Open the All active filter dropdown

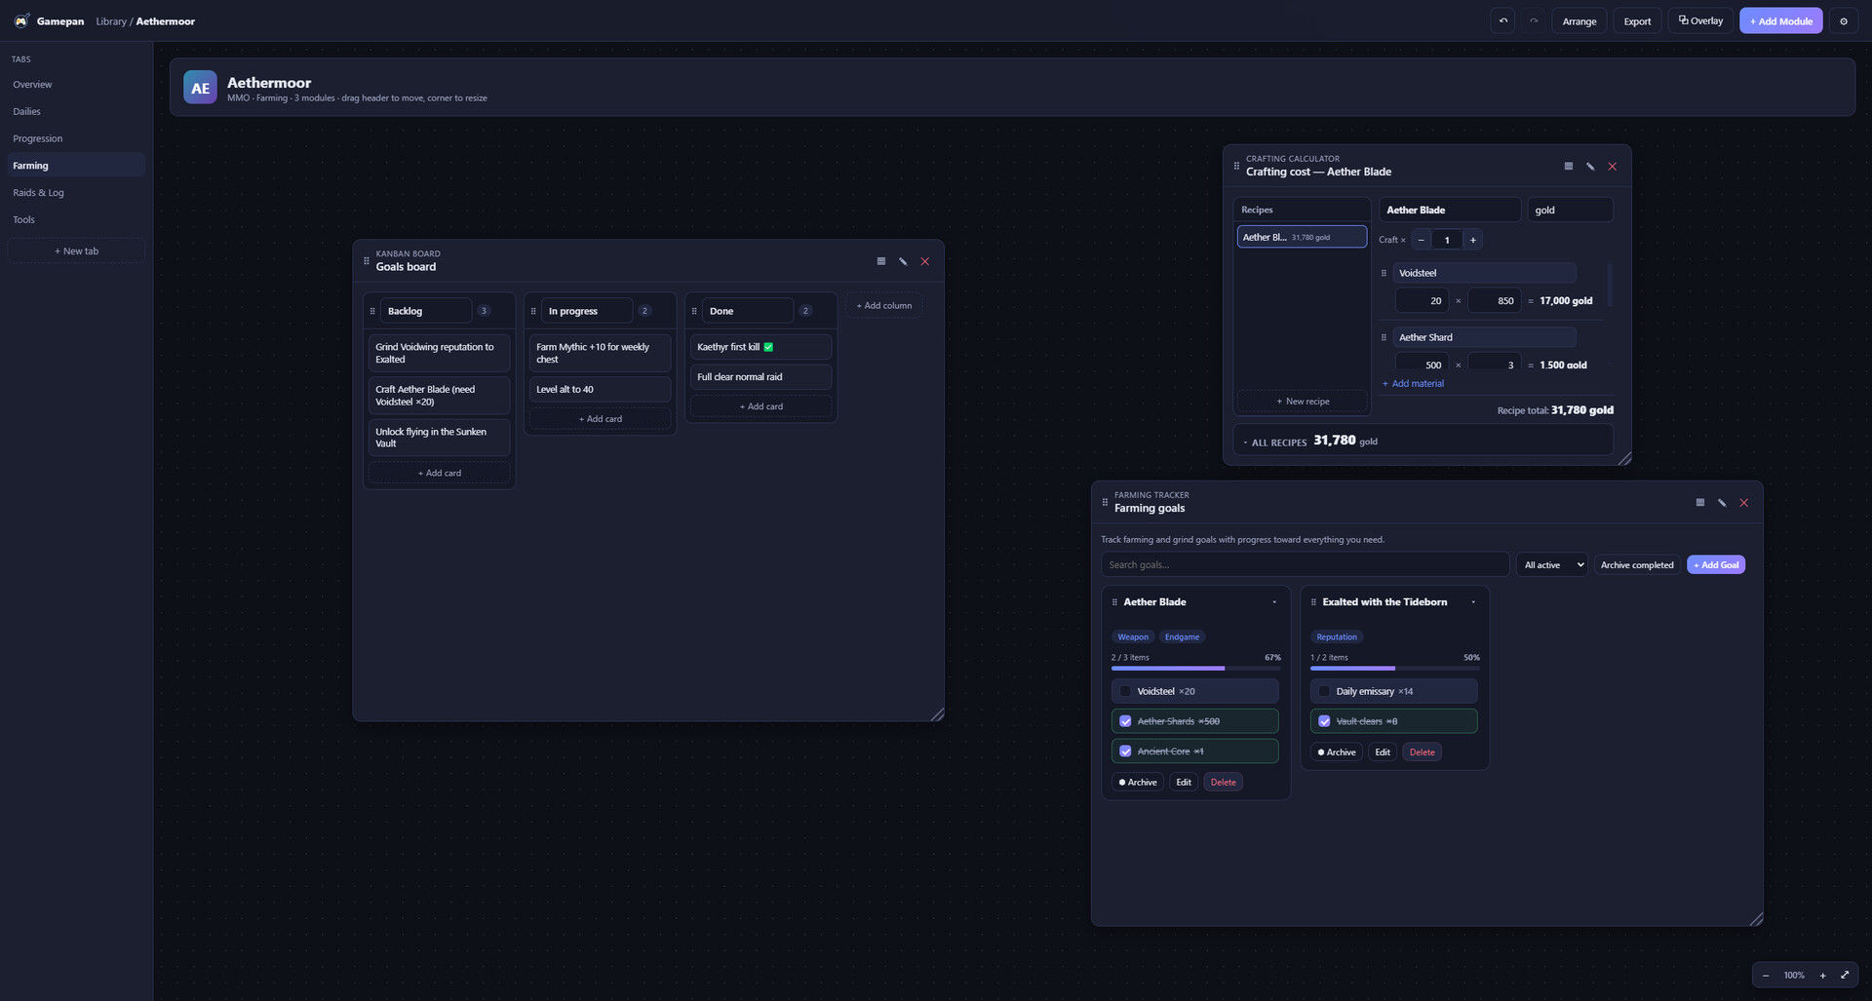point(1551,565)
